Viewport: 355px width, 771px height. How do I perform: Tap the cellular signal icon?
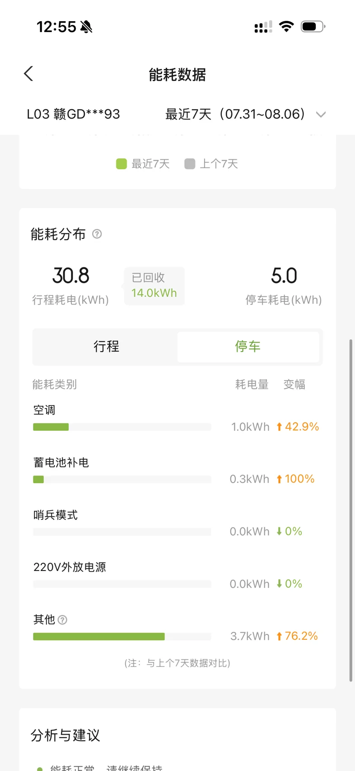263,27
